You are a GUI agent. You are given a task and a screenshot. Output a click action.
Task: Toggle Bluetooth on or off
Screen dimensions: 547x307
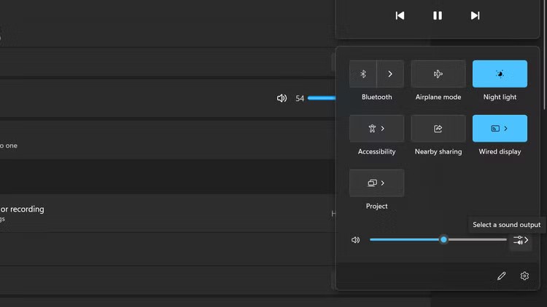[x=363, y=74]
